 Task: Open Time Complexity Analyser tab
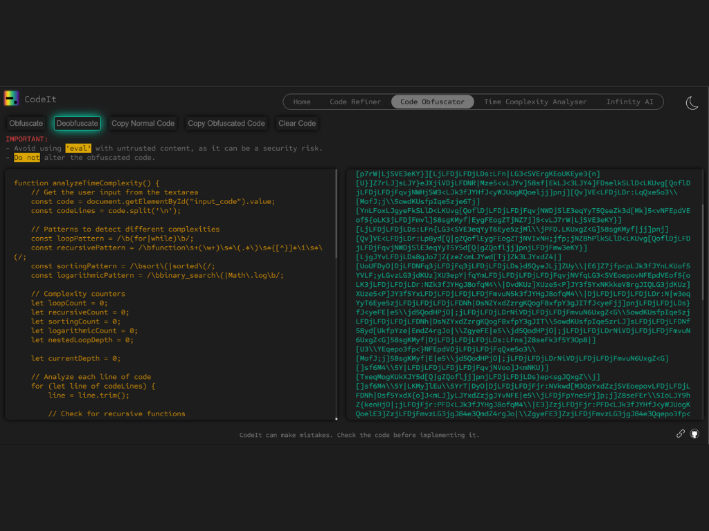coord(535,102)
